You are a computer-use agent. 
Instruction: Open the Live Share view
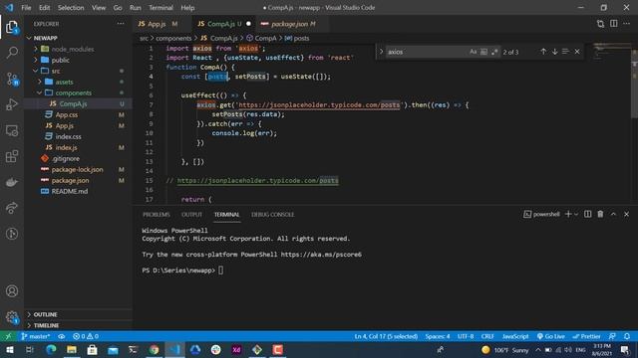[12, 208]
